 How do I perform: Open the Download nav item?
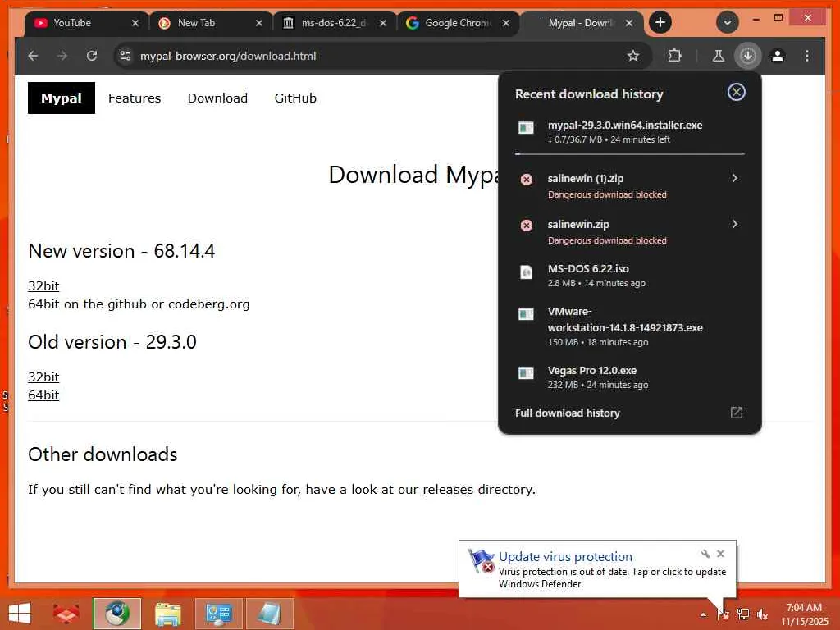click(x=217, y=98)
